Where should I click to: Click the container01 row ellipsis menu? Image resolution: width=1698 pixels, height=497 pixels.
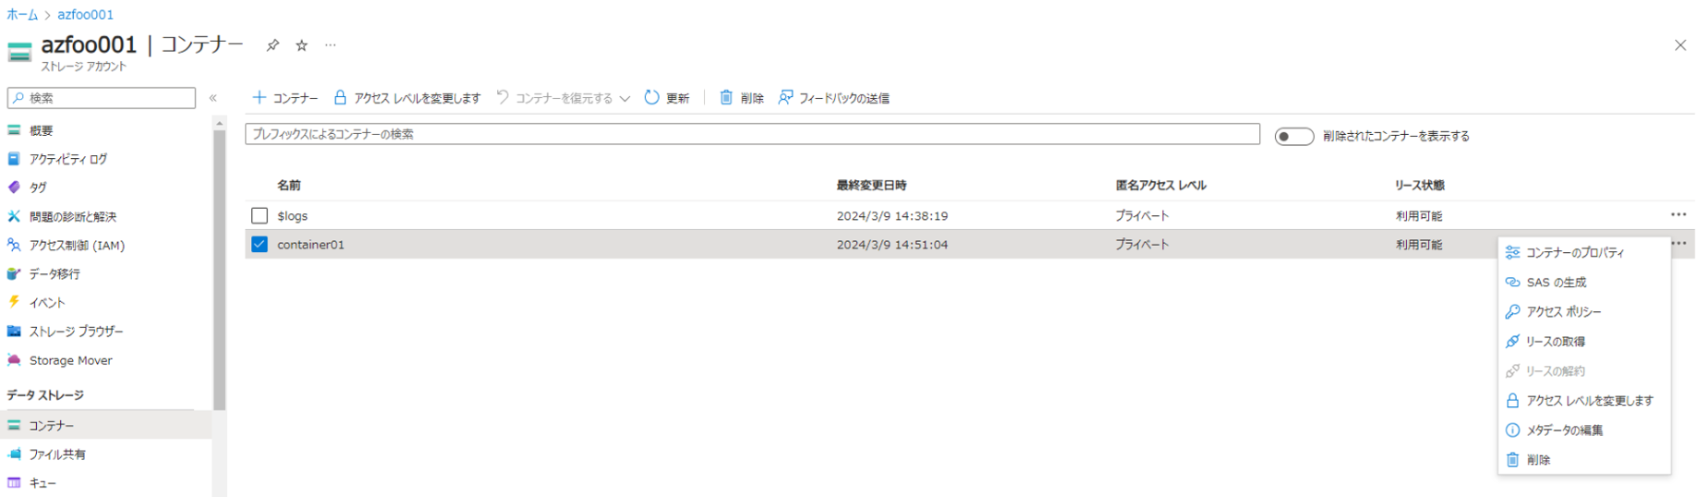point(1680,243)
